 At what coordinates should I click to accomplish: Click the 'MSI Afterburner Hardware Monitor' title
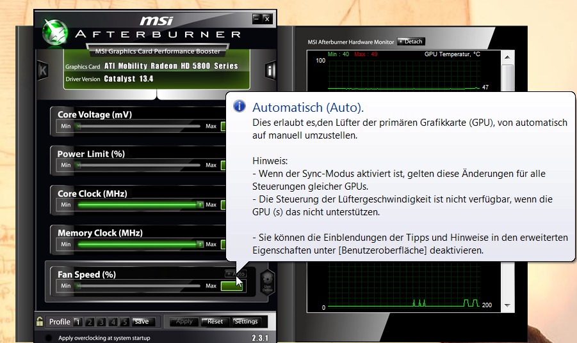[x=351, y=42]
